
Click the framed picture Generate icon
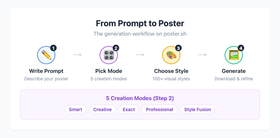click(x=233, y=55)
